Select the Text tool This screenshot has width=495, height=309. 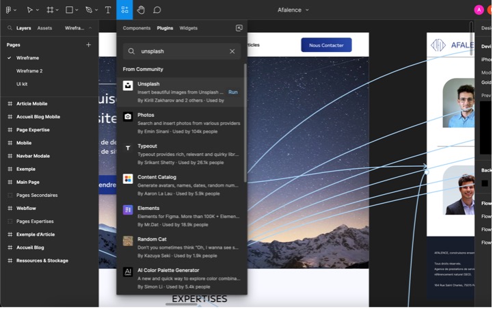click(x=108, y=10)
